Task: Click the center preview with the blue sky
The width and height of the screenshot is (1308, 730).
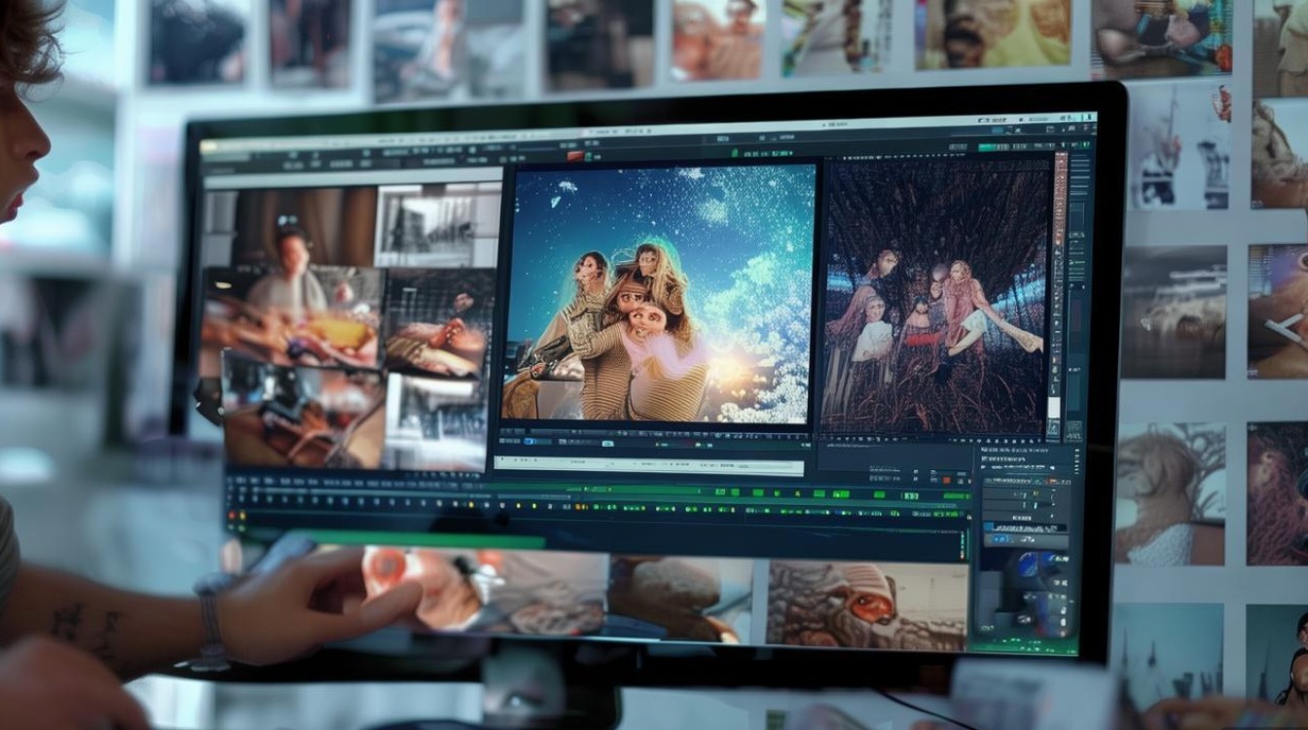Action: tap(658, 294)
